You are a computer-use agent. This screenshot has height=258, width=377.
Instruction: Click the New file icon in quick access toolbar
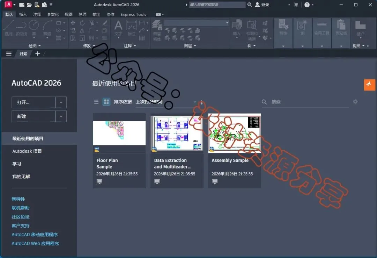[x=22, y=5]
